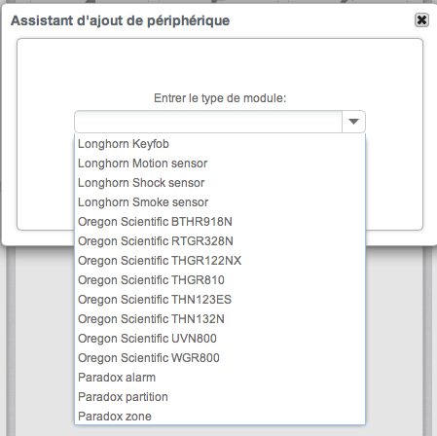
Task: Select Oregon Scientific THN132N
Action: (220, 319)
